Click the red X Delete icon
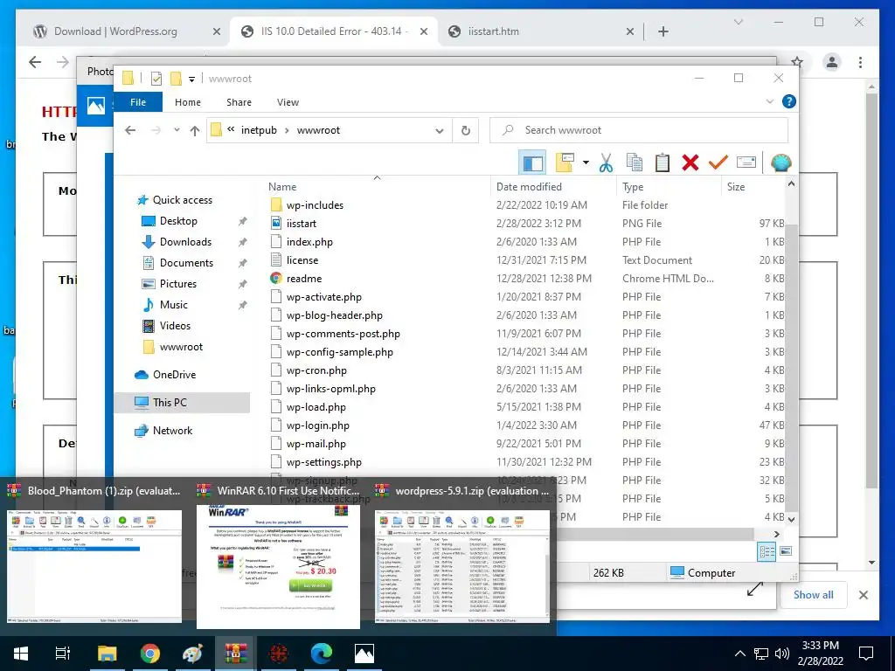The height and width of the screenshot is (671, 895). coord(690,163)
